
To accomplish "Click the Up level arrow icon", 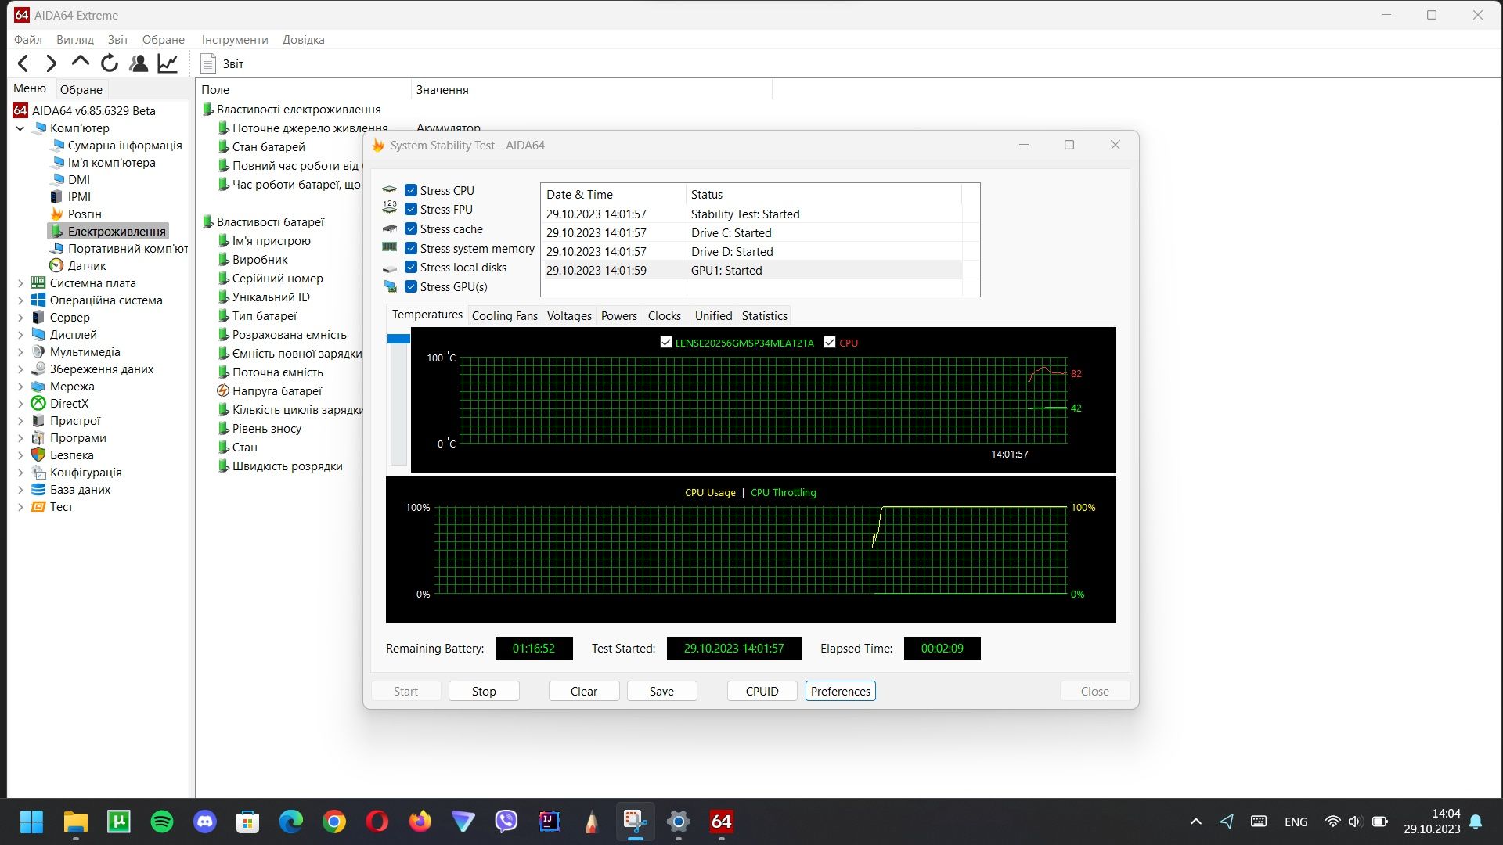I will [80, 62].
